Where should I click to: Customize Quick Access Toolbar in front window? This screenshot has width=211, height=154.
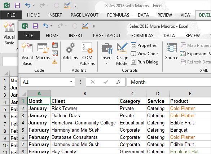click(x=93, y=26)
